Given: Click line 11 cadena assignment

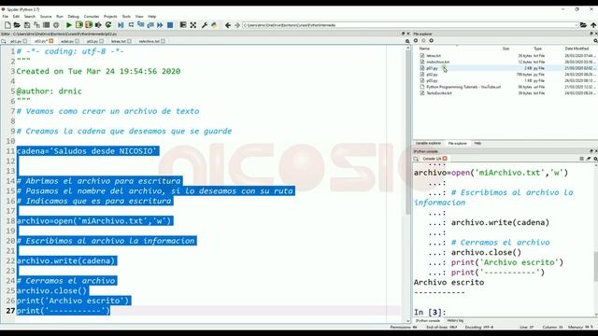Looking at the screenshot, I should [x=87, y=151].
